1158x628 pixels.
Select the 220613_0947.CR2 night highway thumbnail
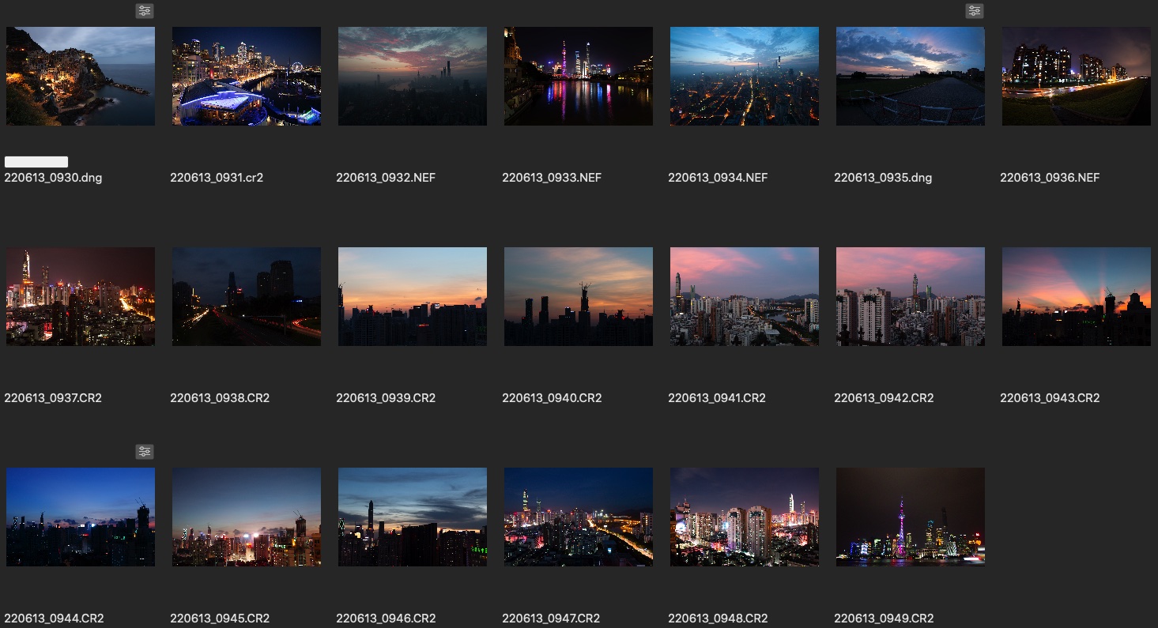(579, 517)
